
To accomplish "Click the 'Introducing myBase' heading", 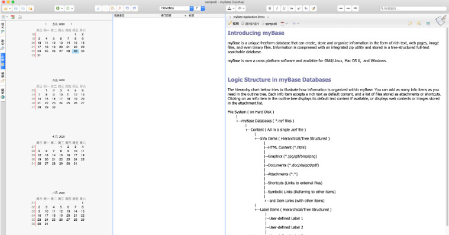I will coord(256,33).
